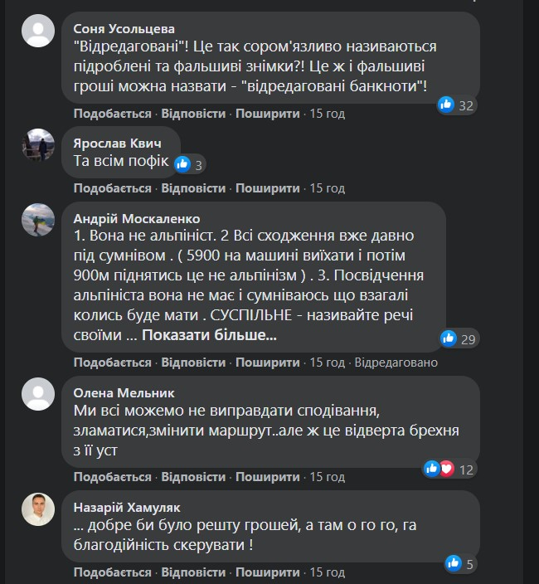Image resolution: width=539 pixels, height=584 pixels.
Task: Like Ярослав Квич's comment via Подобається
Action: tap(112, 188)
